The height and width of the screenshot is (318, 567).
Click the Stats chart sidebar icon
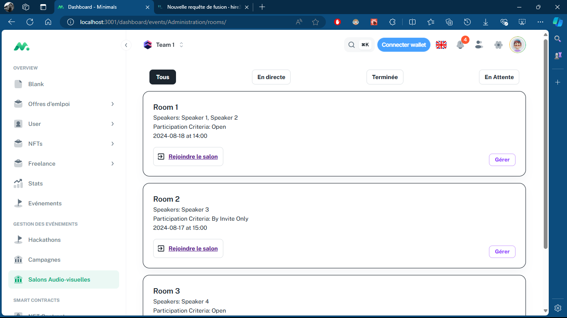point(18,183)
